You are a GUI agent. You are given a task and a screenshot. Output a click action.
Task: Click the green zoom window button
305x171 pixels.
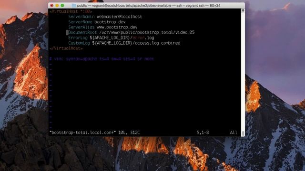[x=62, y=5]
